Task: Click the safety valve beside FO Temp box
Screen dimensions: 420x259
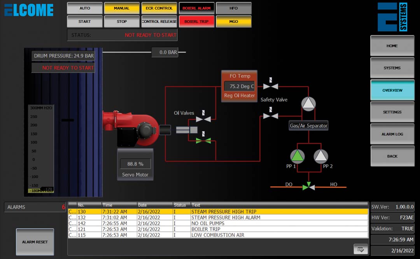Action: 271,84
